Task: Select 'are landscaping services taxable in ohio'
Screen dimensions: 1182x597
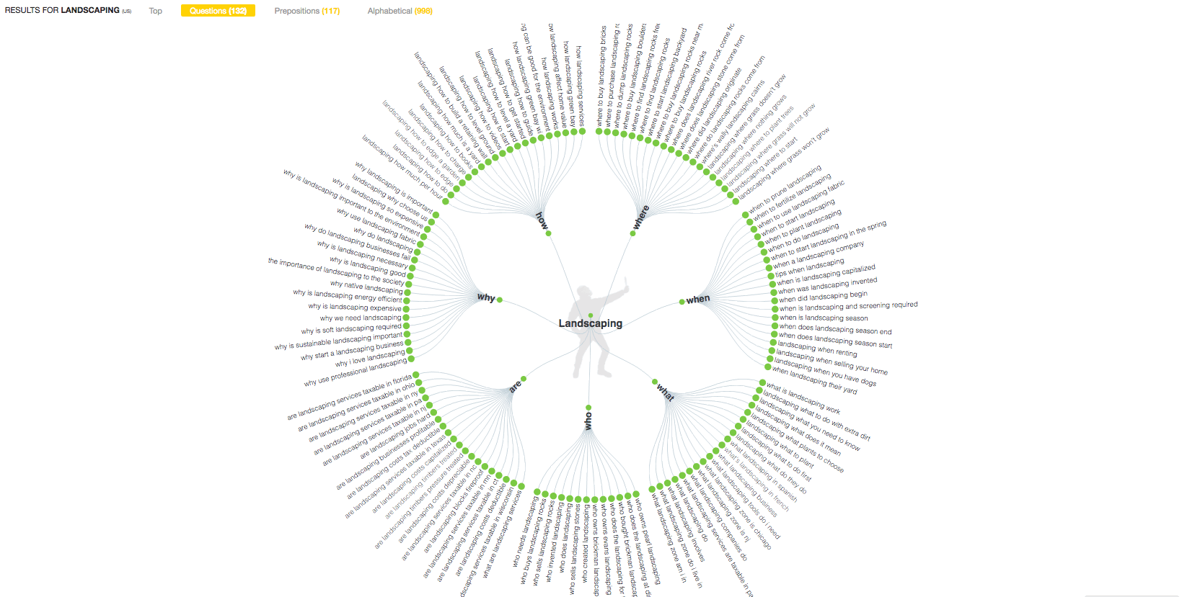Action: click(357, 407)
